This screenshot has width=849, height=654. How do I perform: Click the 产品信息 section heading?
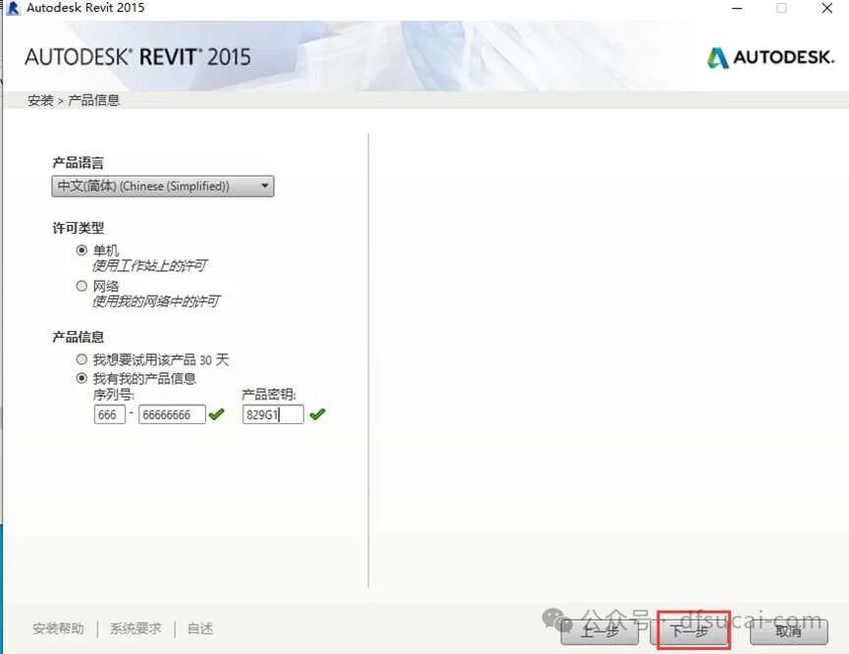(x=78, y=337)
